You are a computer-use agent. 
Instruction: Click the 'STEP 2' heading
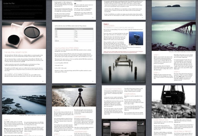tap(156, 73)
